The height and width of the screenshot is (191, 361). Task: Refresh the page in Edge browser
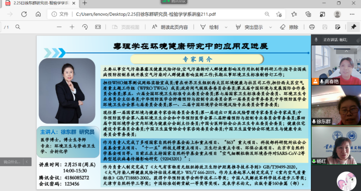click(x=24, y=14)
